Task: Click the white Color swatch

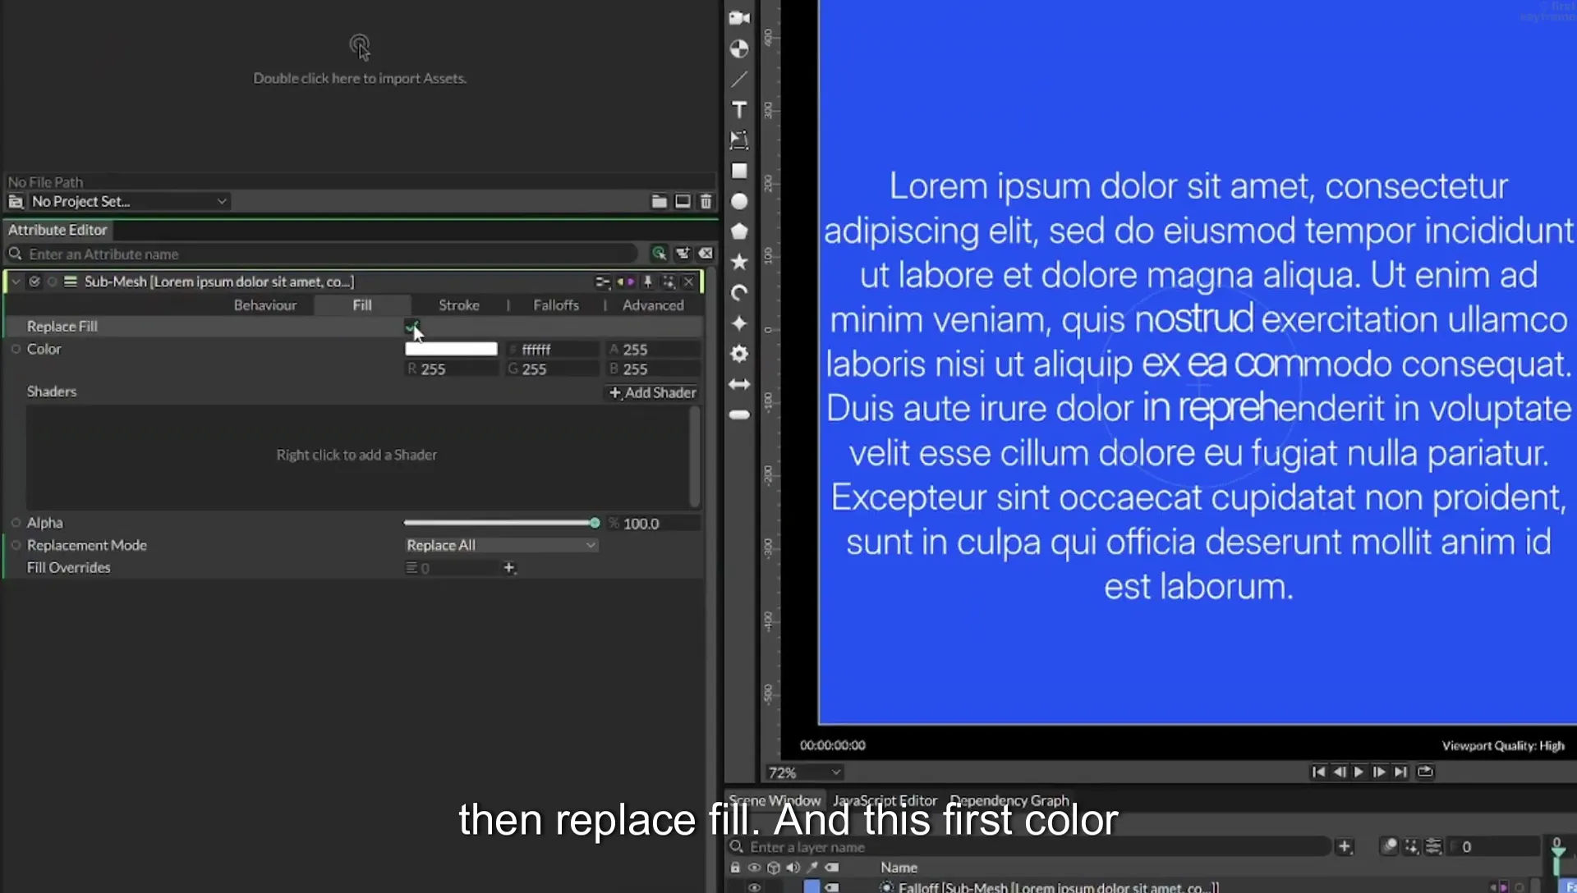Action: [x=451, y=349]
